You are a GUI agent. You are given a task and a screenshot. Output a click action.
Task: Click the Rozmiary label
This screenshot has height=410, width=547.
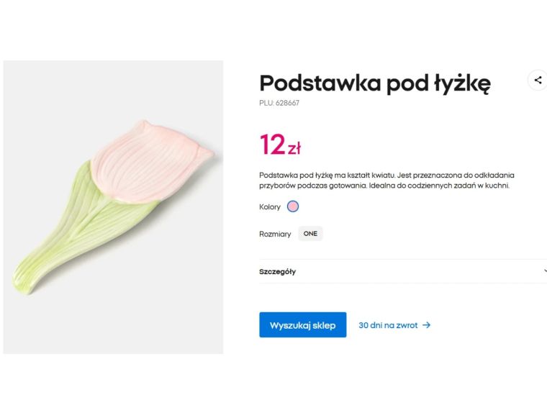pos(275,234)
